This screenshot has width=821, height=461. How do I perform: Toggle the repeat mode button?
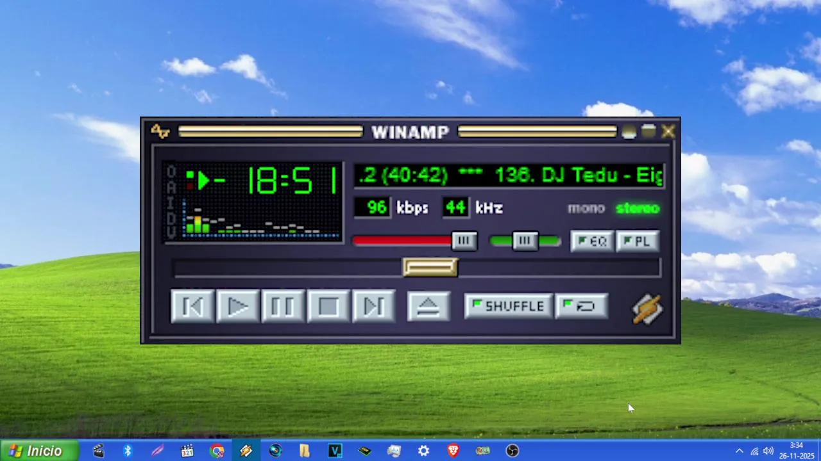(x=581, y=307)
